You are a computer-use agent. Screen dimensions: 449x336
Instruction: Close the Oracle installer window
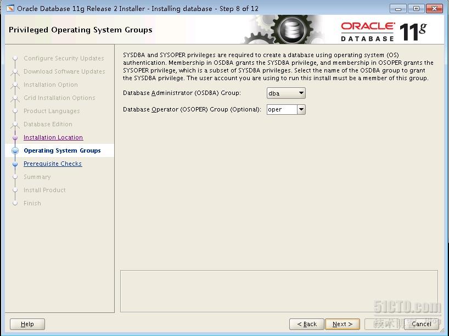click(x=434, y=9)
